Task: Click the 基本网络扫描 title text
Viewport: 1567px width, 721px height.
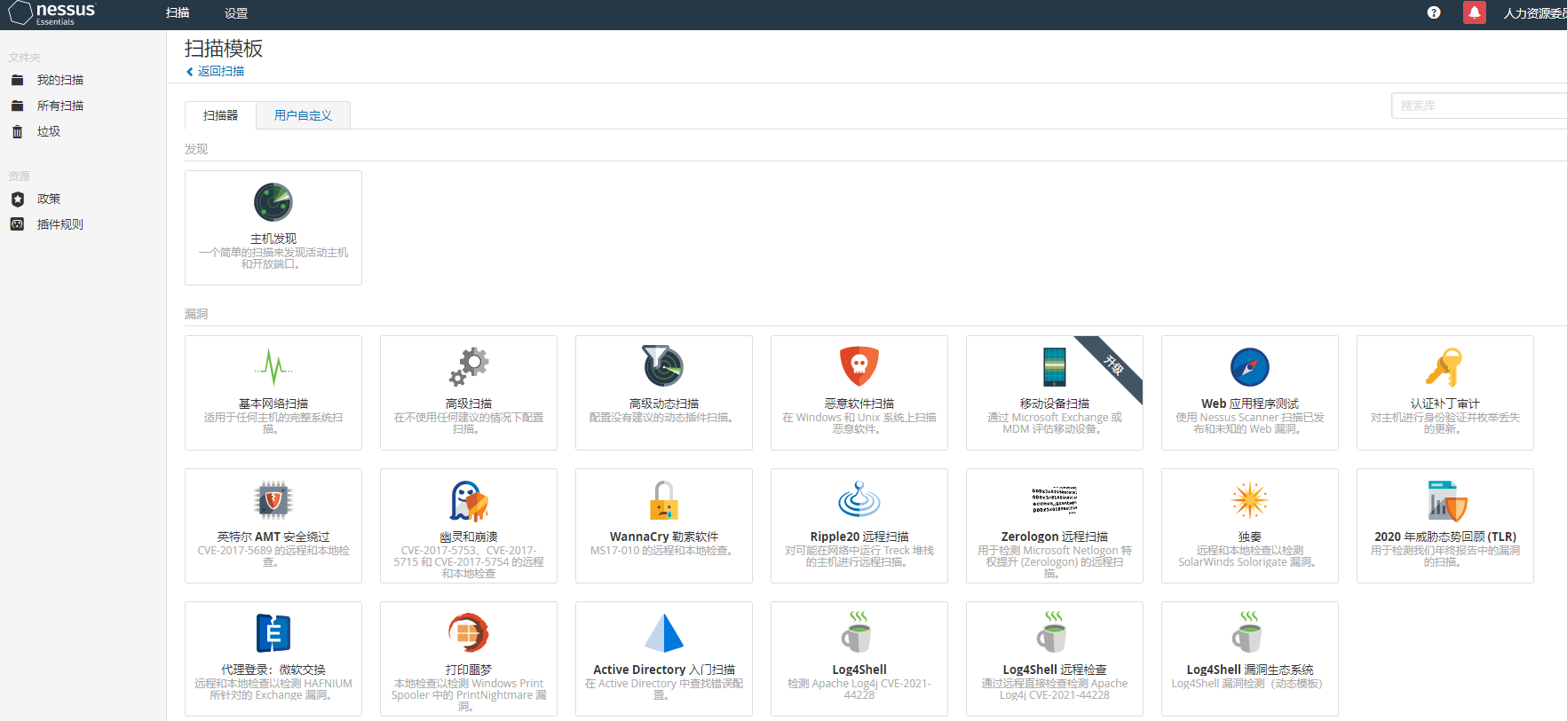Action: (273, 404)
